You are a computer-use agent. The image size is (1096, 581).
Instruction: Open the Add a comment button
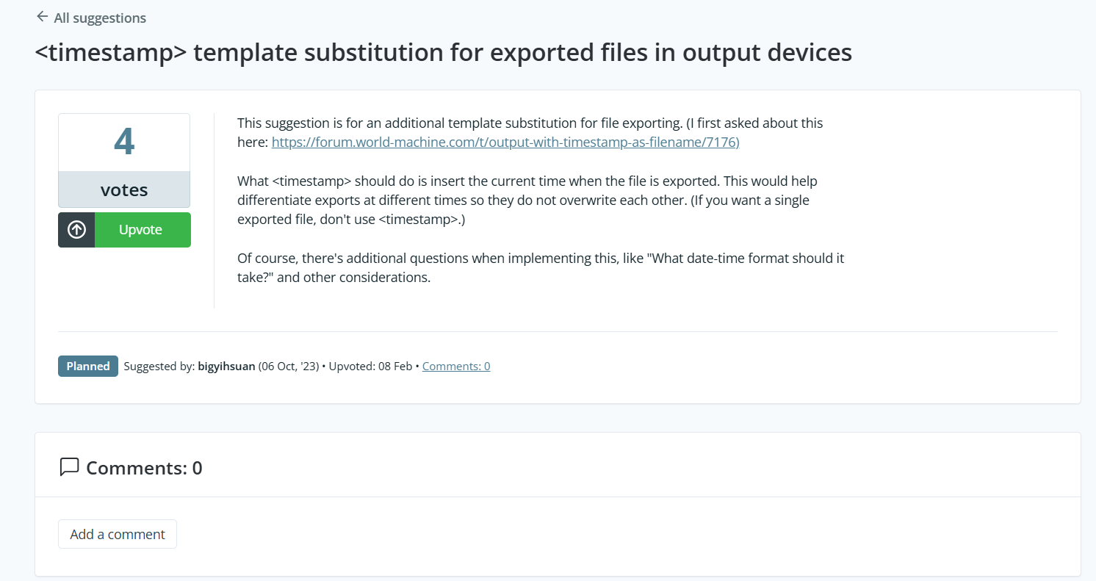coord(118,534)
